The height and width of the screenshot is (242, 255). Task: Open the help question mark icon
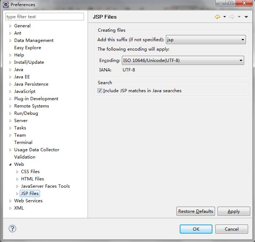[12, 229]
